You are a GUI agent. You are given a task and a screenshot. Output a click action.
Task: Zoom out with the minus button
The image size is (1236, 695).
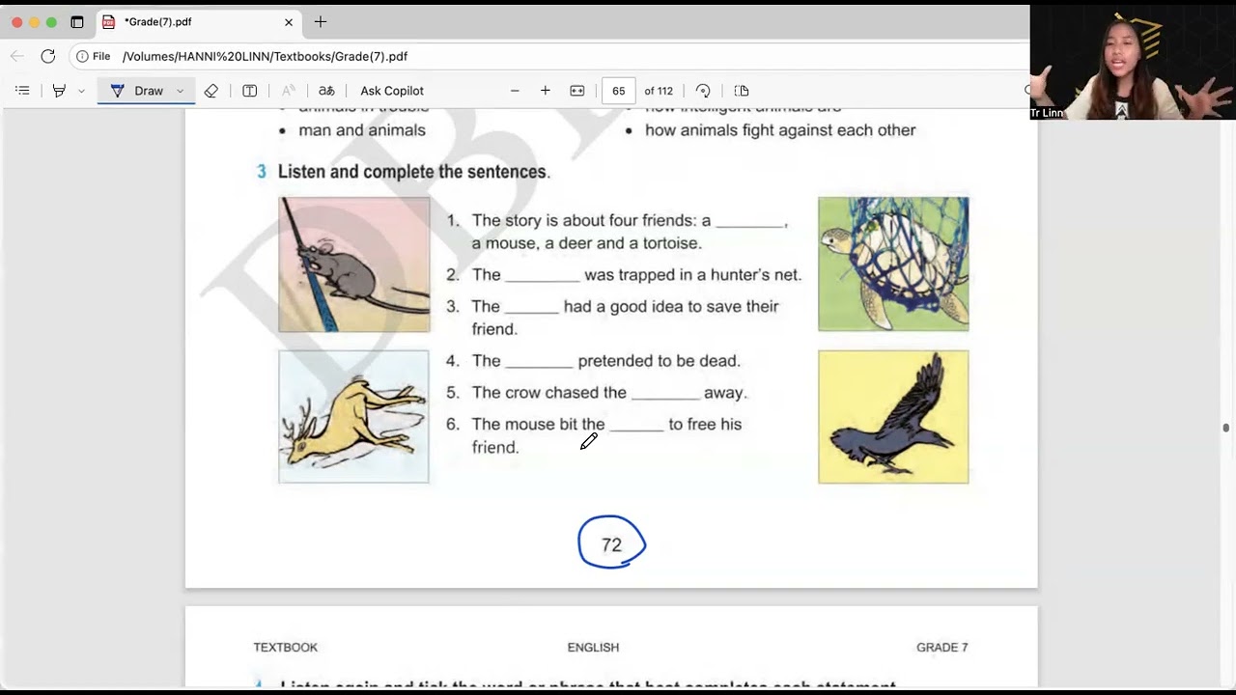515,91
